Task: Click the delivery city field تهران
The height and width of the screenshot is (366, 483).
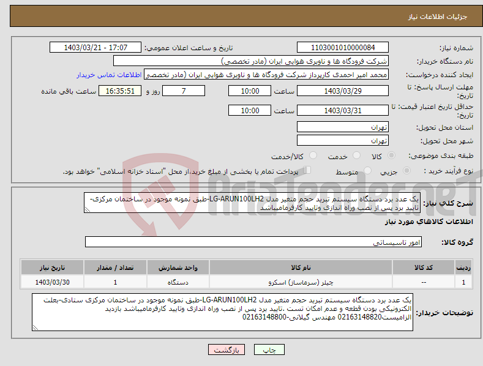Action: (343, 141)
